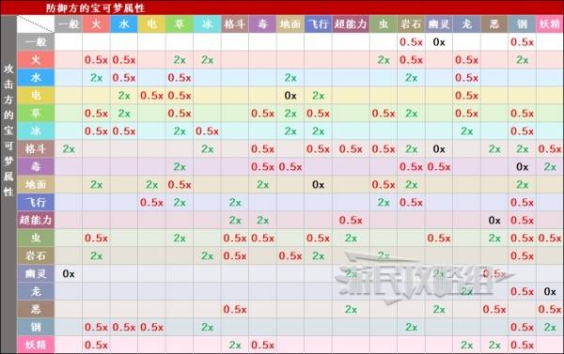Select the 火 column header

click(x=96, y=24)
